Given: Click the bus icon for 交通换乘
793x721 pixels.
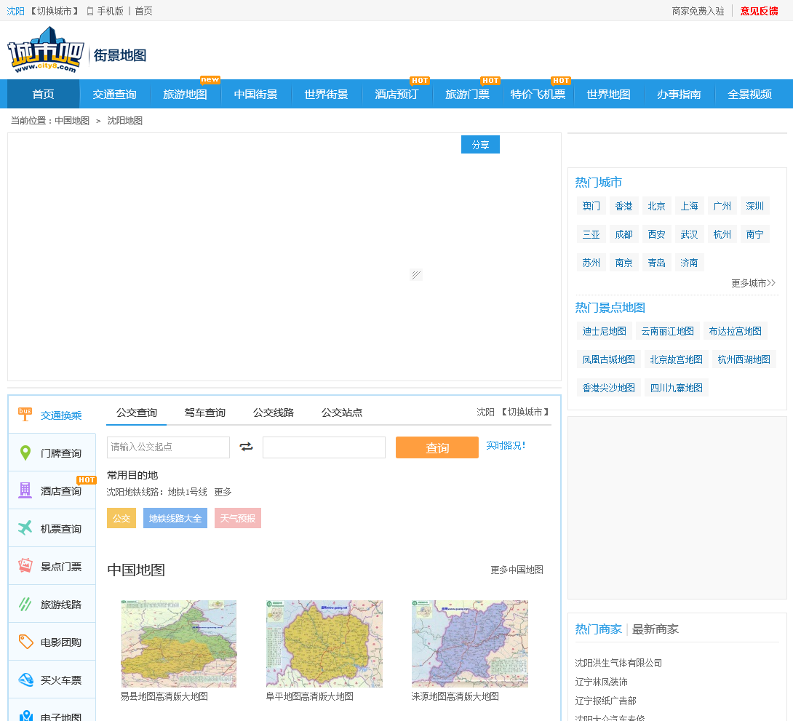Looking at the screenshot, I should pos(25,415).
